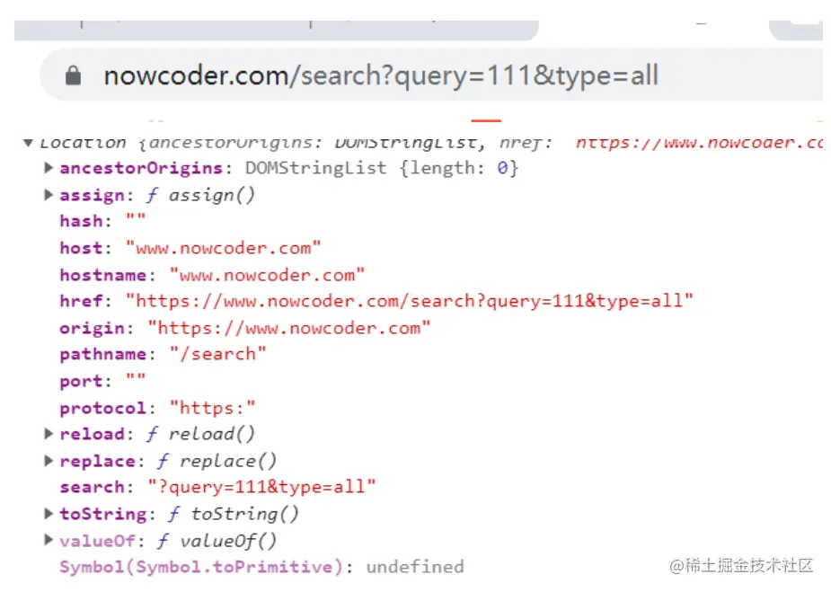Click the "f replace()" function value

click(217, 461)
